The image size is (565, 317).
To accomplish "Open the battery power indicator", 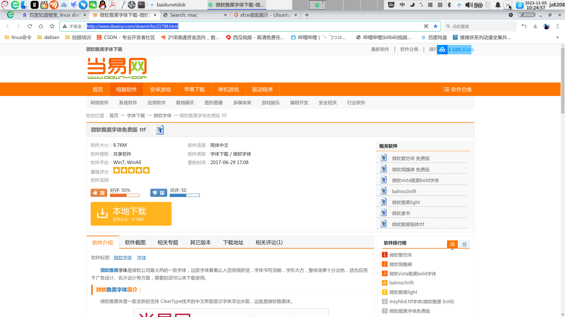I will 478,5.
